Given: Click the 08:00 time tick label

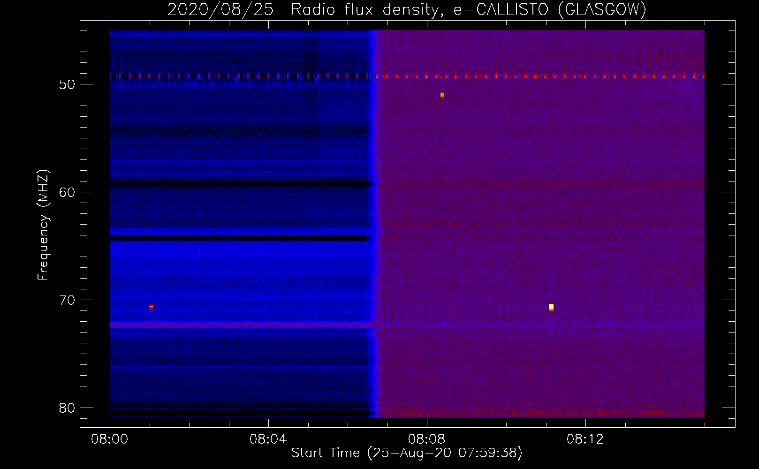Looking at the screenshot, I should point(110,439).
